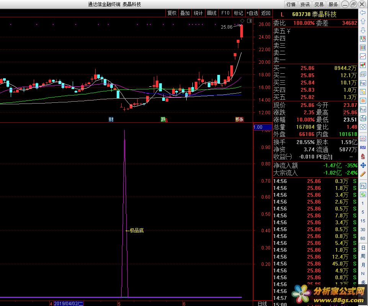The image size is (368, 306).
Task: Open F10 from the chart toolbar
Action: pos(225,13)
